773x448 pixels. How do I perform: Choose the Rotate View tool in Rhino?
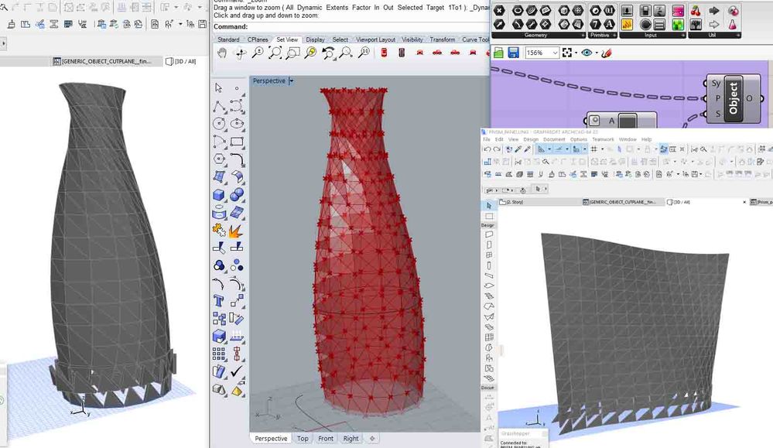pyautogui.click(x=240, y=53)
